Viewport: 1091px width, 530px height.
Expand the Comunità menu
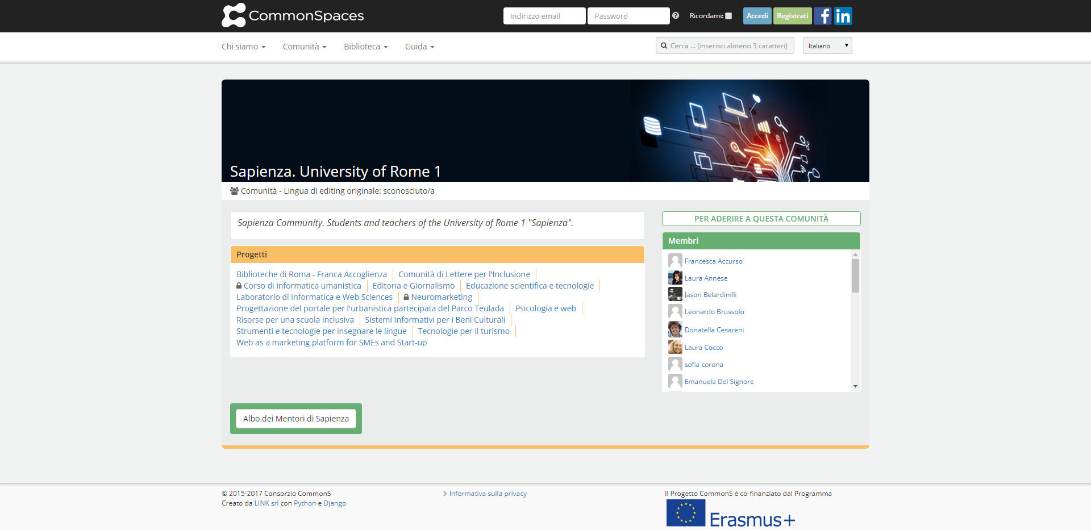(x=305, y=47)
